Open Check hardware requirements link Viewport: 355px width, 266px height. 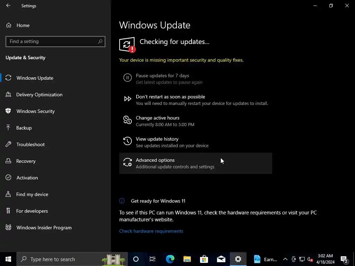[x=151, y=231]
